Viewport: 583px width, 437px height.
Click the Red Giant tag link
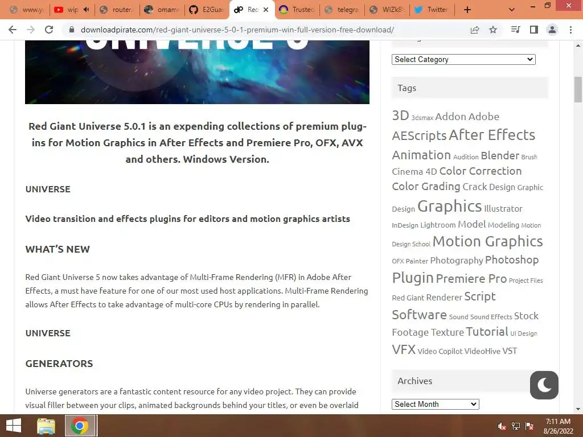pyautogui.click(x=408, y=298)
